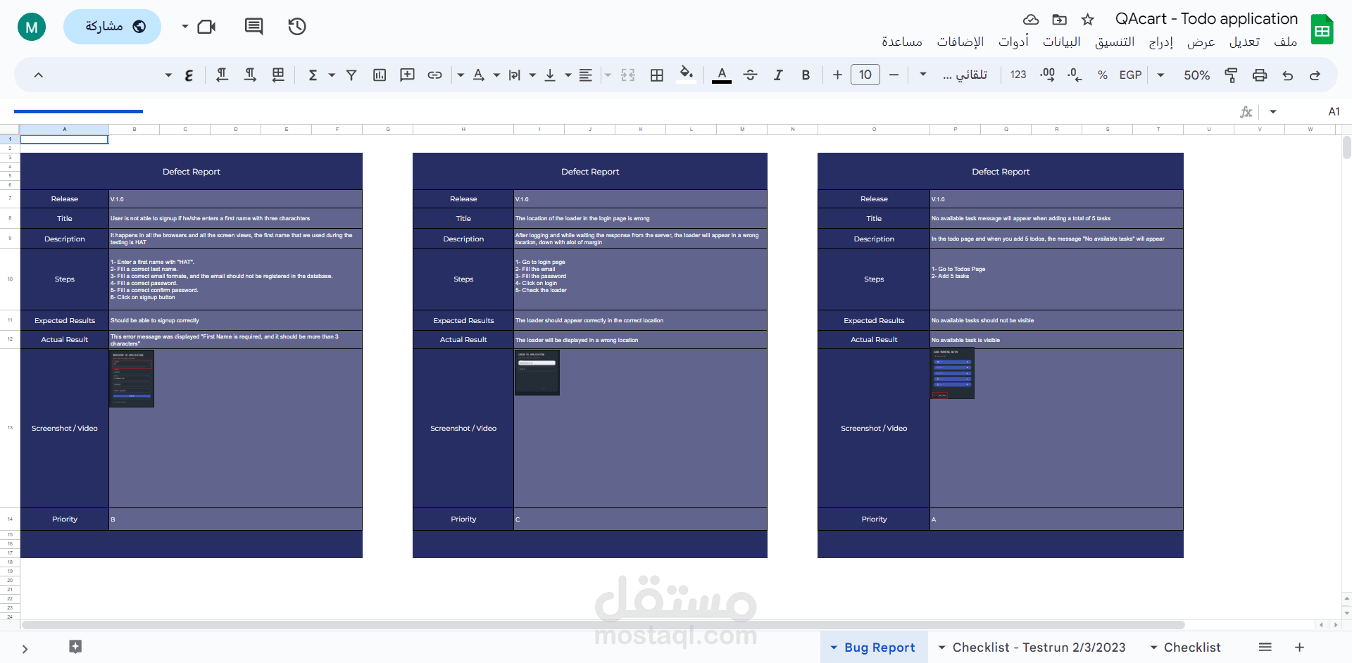Star the QAcart document
Viewport: 1352px width, 663px height.
pos(1088,20)
